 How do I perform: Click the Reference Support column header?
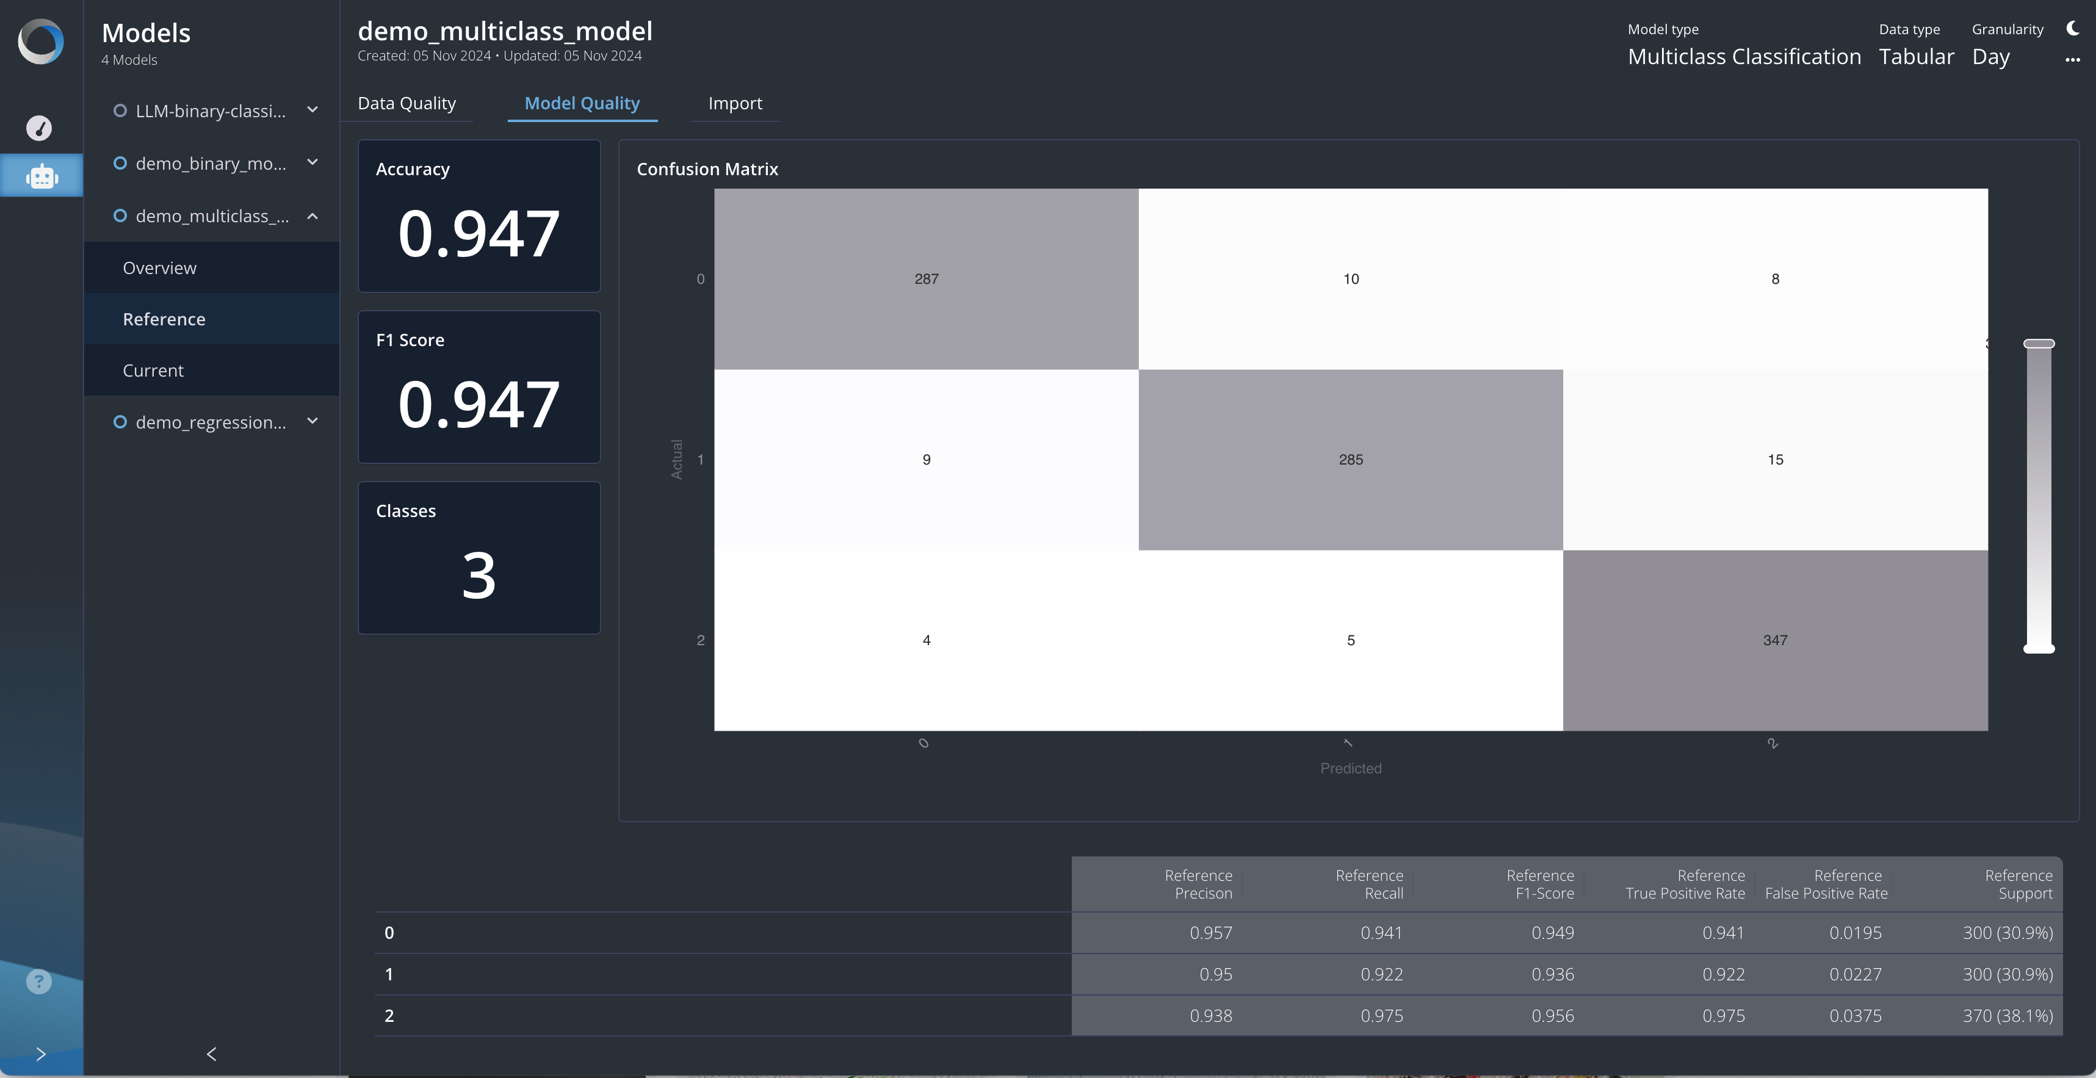point(2018,884)
